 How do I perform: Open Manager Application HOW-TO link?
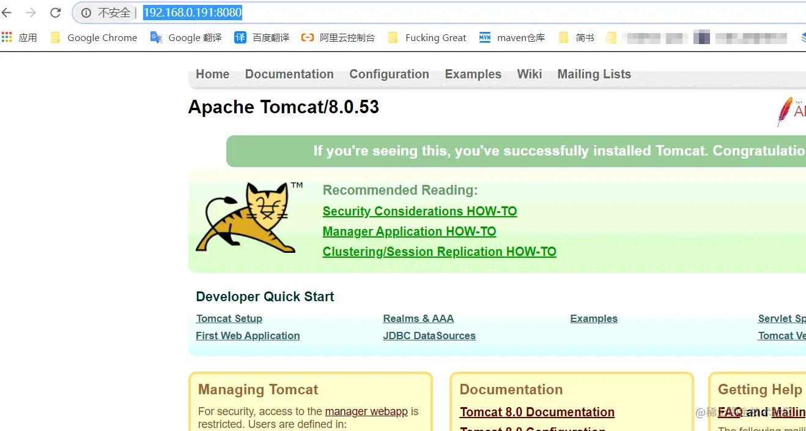point(409,231)
